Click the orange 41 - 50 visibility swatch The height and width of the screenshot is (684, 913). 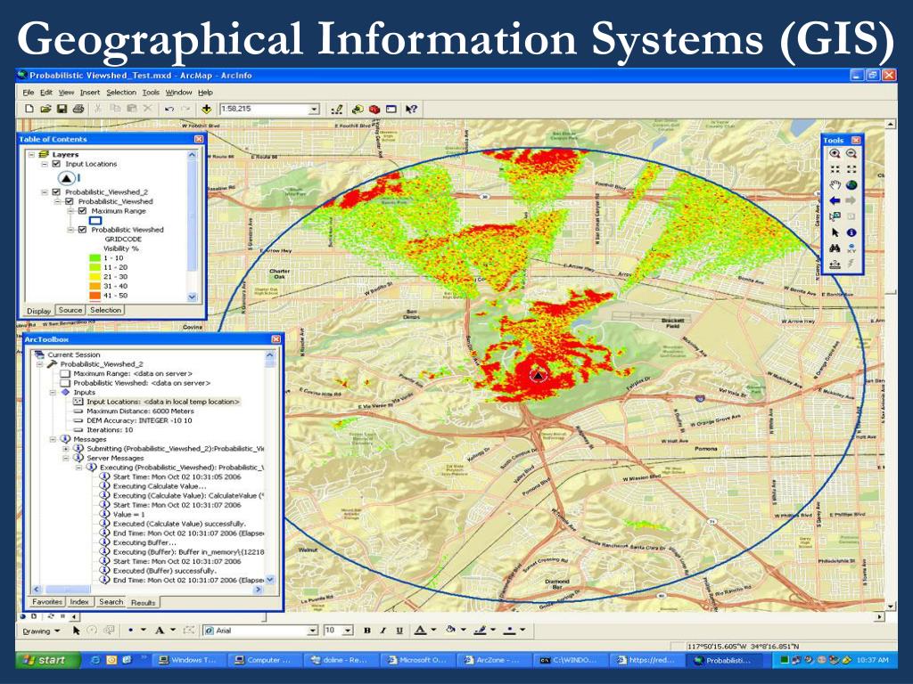point(95,296)
